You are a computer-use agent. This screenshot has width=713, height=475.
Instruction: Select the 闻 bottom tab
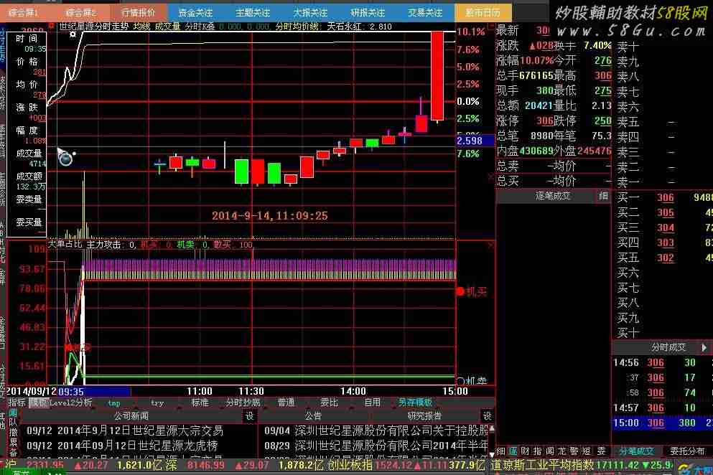pos(550,451)
